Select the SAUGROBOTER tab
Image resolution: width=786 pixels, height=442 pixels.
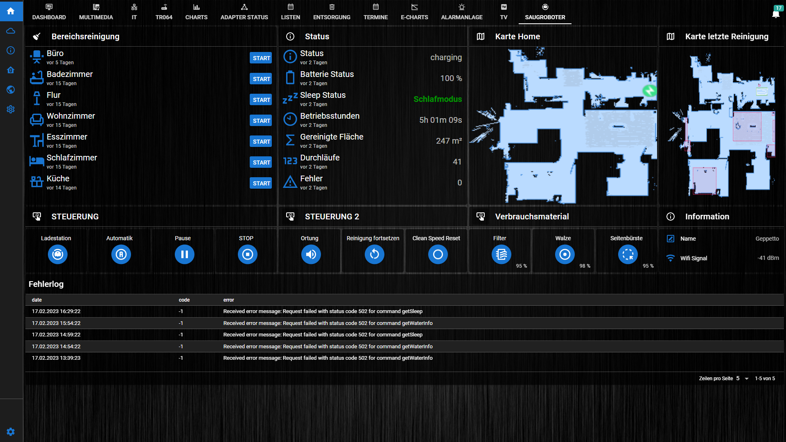(545, 12)
